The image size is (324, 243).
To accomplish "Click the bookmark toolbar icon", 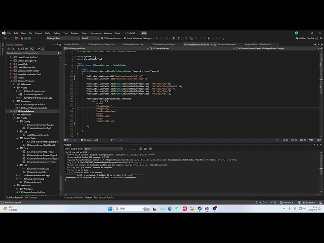I will (x=209, y=38).
